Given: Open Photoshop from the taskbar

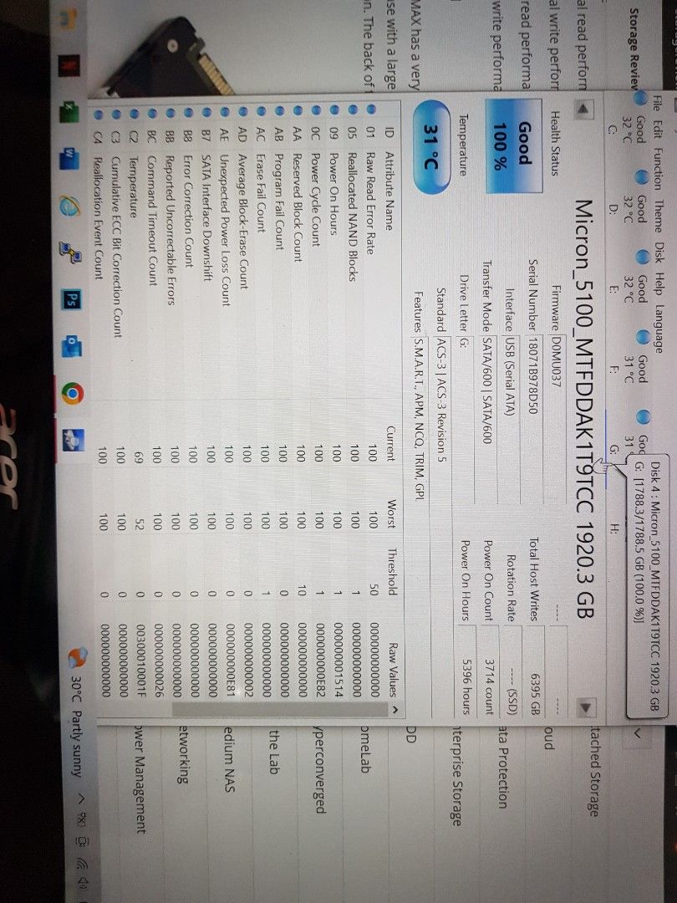Looking at the screenshot, I should click(x=73, y=301).
